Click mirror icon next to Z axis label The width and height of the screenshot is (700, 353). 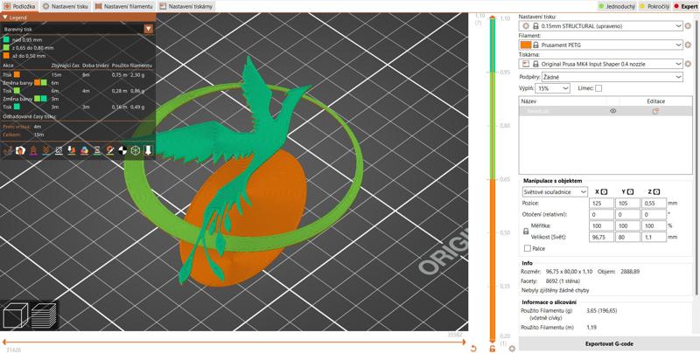[656, 191]
